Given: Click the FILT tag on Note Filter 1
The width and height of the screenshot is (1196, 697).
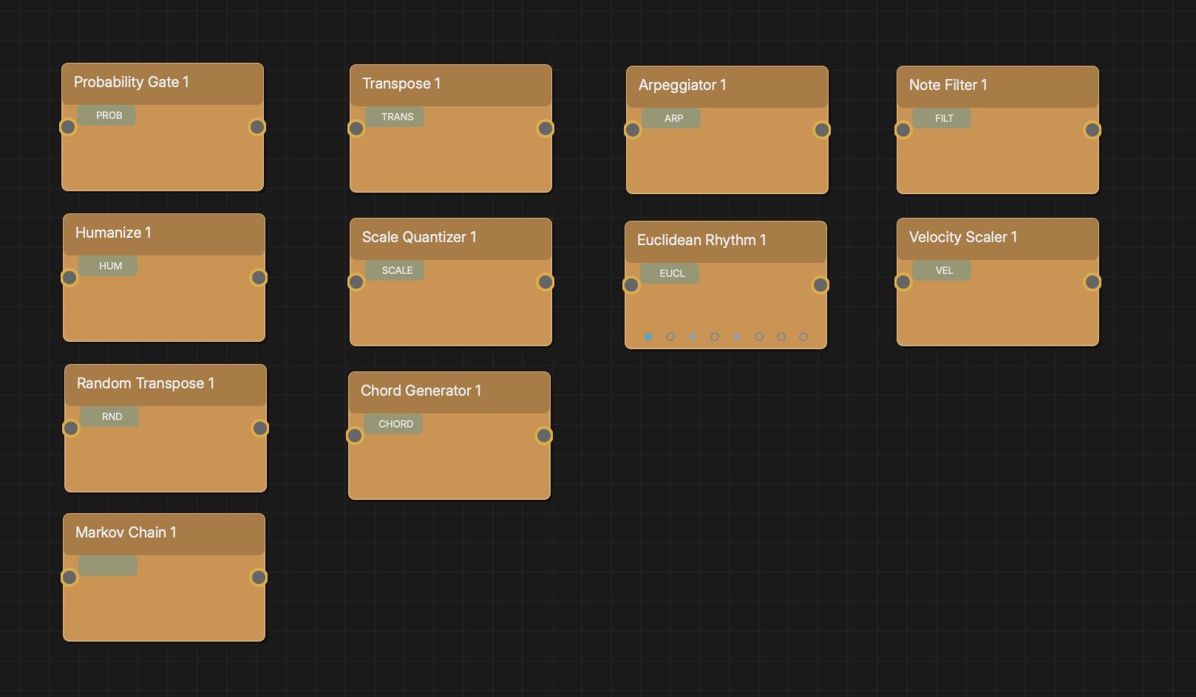Looking at the screenshot, I should [x=942, y=118].
